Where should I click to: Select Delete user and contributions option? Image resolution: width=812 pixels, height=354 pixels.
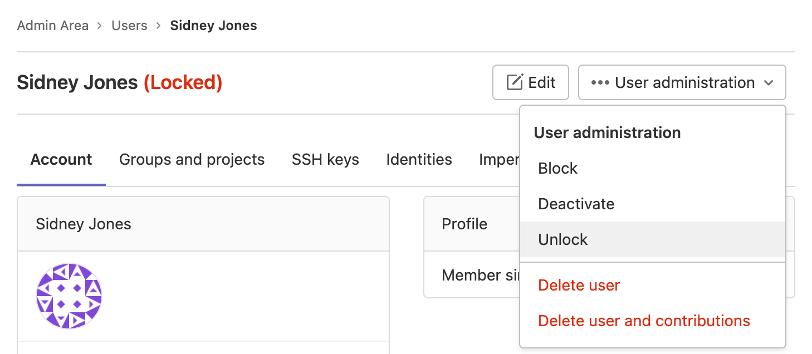click(x=644, y=321)
